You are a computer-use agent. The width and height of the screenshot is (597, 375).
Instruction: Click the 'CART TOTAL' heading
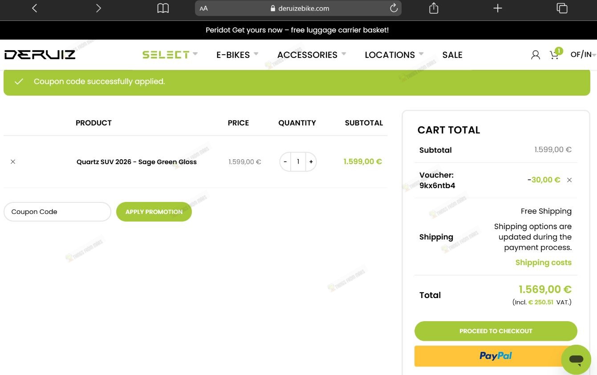[449, 130]
